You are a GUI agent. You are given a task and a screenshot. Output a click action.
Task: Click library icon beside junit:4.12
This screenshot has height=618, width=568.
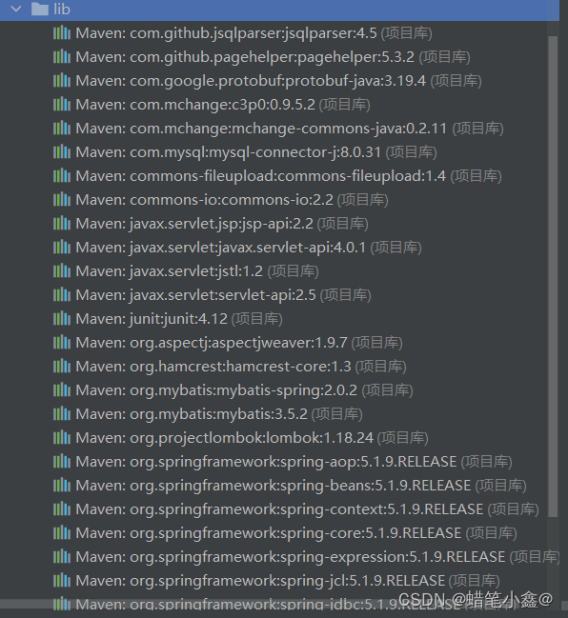(x=62, y=318)
